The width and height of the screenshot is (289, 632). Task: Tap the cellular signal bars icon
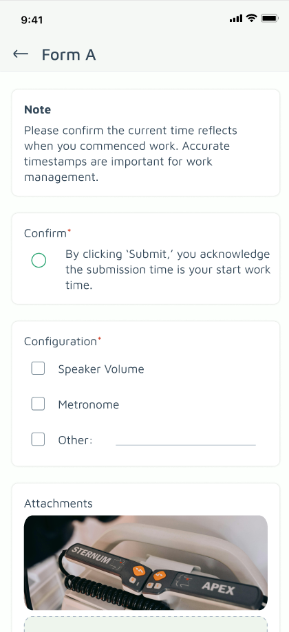[236, 19]
